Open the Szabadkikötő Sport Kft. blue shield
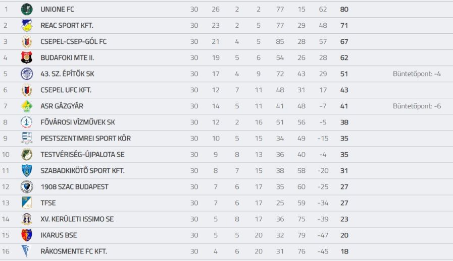 tap(27, 171)
